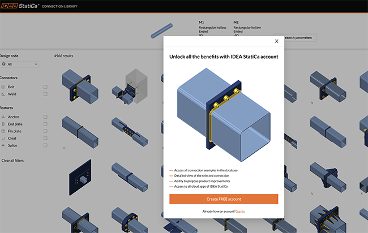Click the Bolt connector icon
This screenshot has height=233, width=368.
[3, 87]
